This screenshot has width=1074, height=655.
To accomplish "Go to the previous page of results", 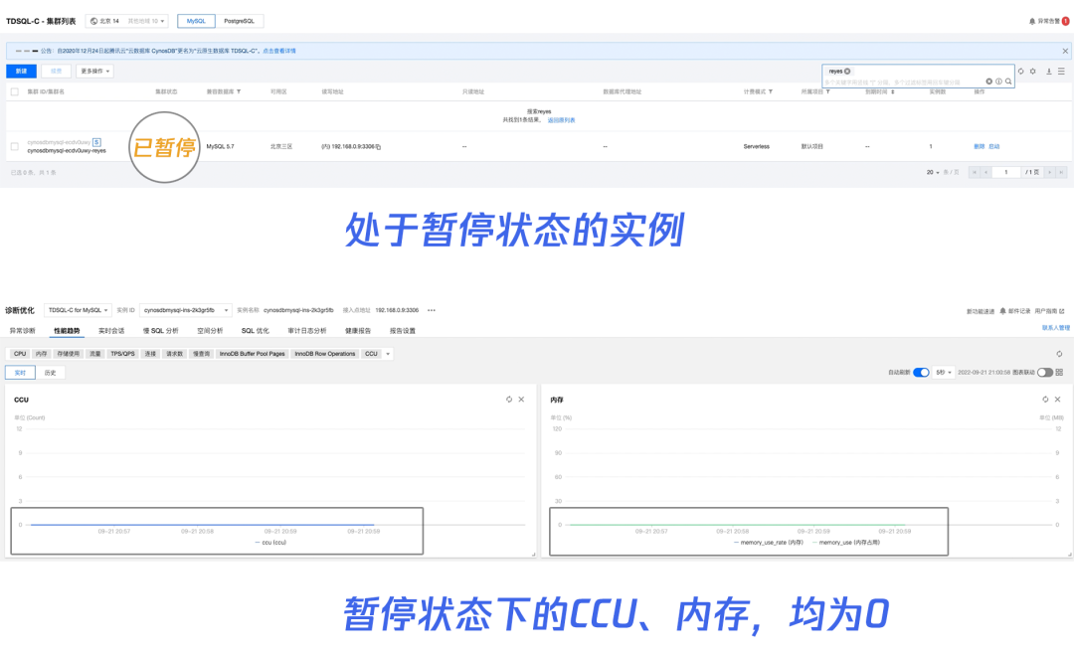I will click(x=986, y=173).
